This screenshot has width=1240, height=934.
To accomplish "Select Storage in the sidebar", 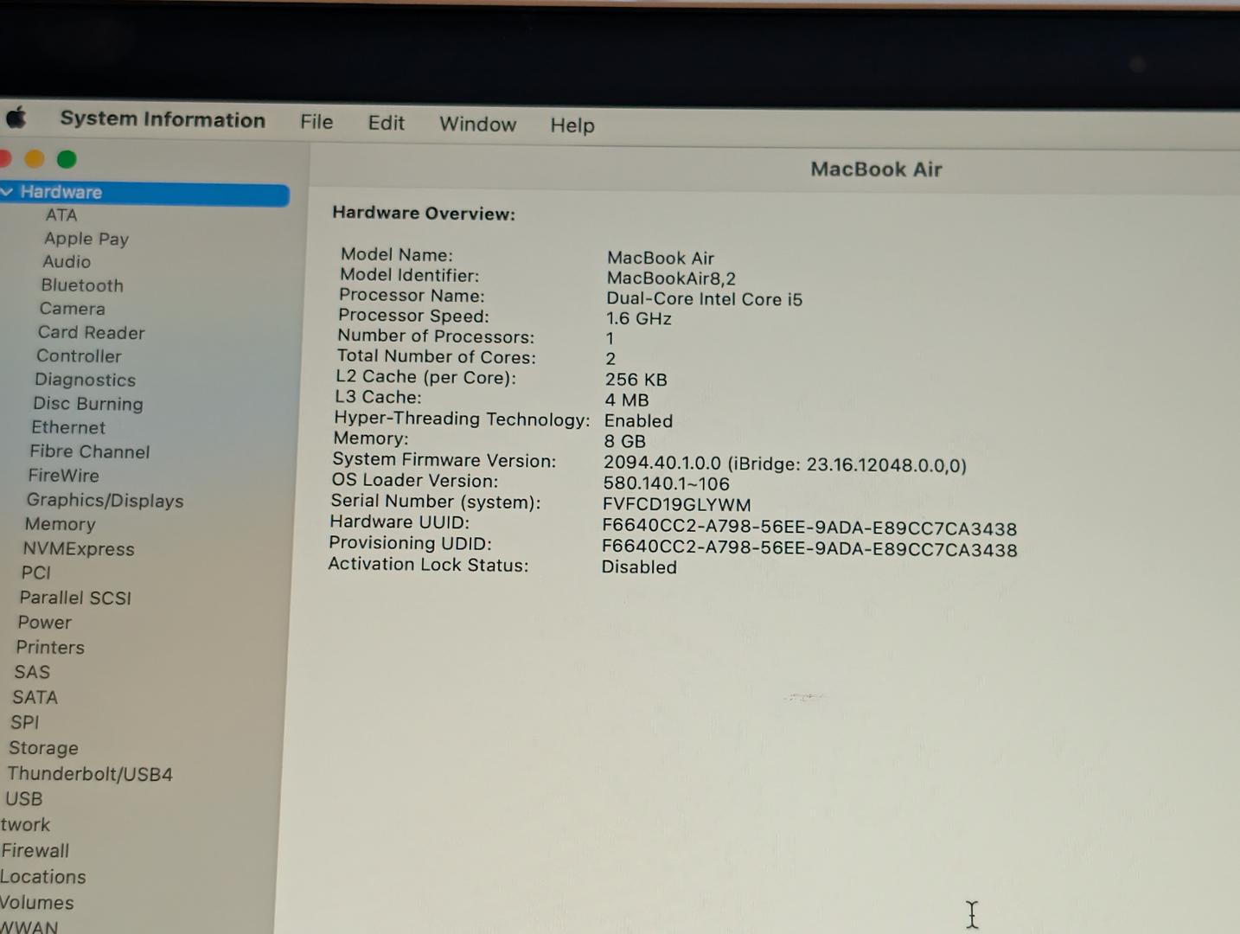I will pyautogui.click(x=43, y=748).
